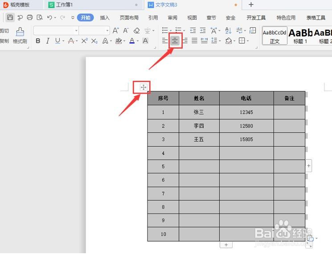This screenshot has width=332, height=255.
Task: Click the Clear Formatting eraser icon
Action: [136, 31]
